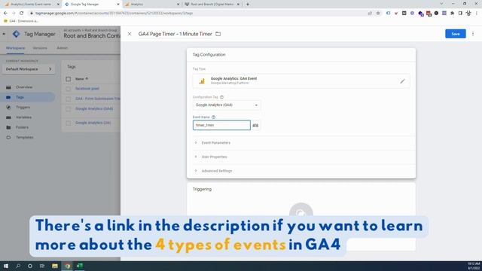Open the Google Analytics (UA) tag
Viewport: 482px width, 271px height.
(x=93, y=123)
